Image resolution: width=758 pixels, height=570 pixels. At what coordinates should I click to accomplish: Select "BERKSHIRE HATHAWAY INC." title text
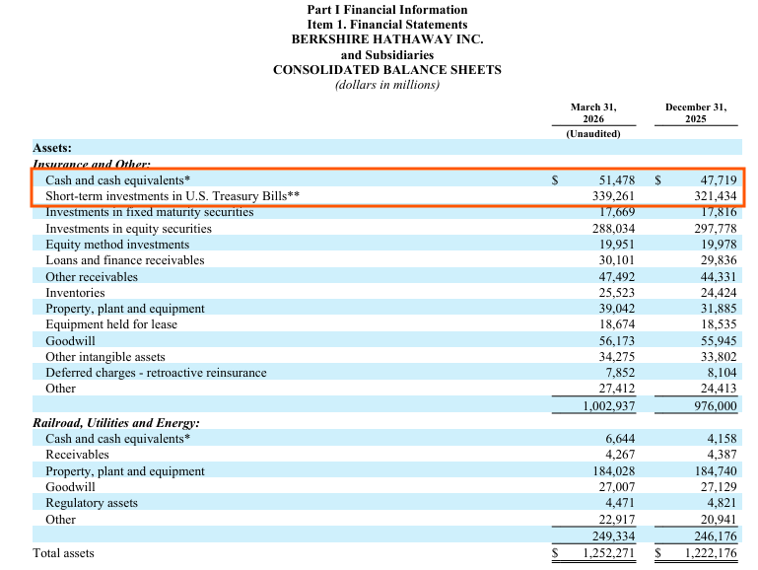387,39
